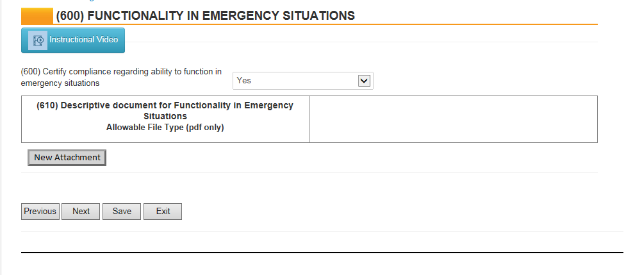The height and width of the screenshot is (275, 642).
Task: Select the '(610) Descriptive document' table cell
Action: click(165, 119)
